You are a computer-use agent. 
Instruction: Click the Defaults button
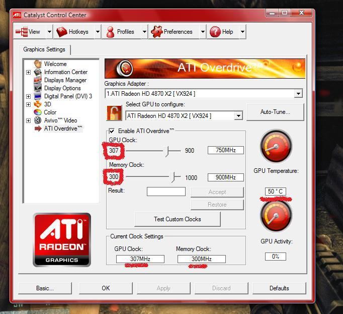pyautogui.click(x=279, y=288)
